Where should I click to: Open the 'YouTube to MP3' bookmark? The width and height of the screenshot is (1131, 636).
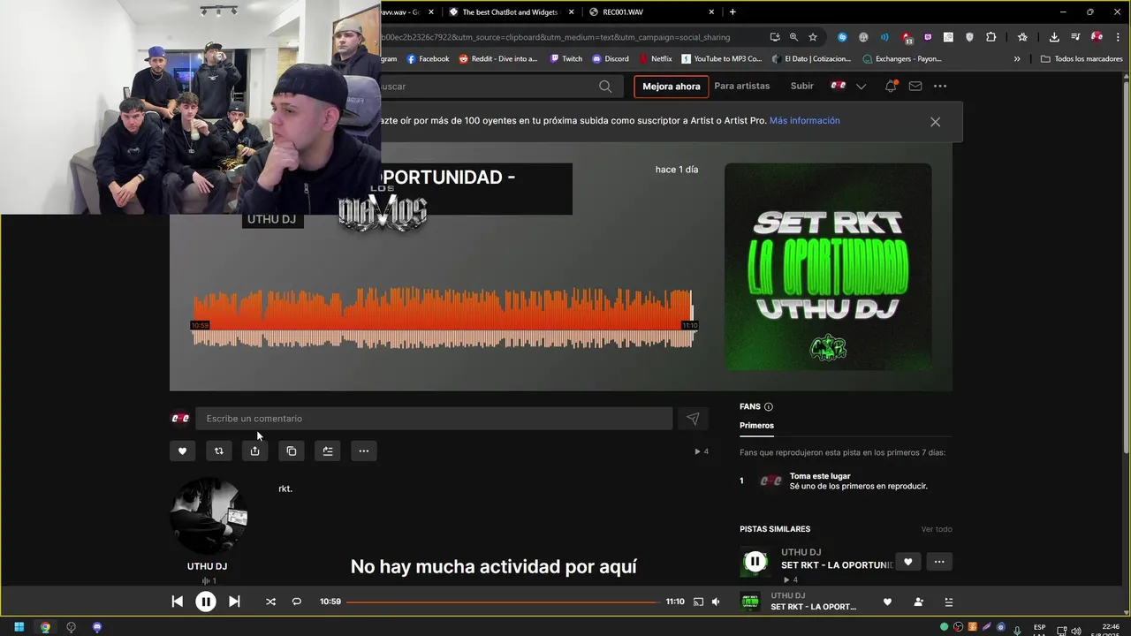[720, 59]
